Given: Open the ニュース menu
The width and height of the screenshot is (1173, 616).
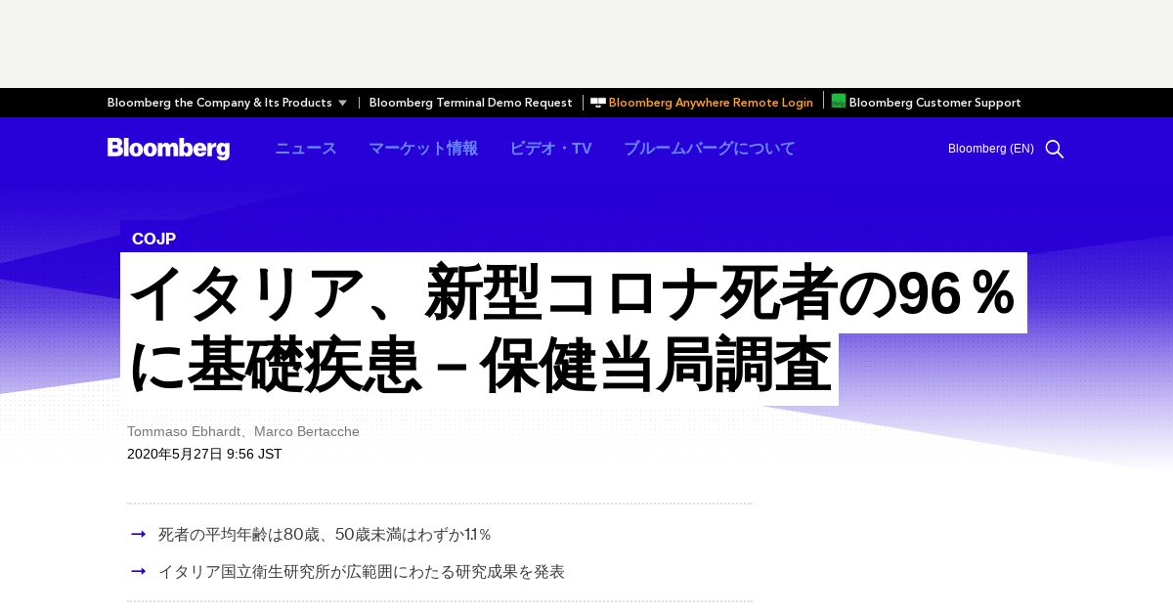Looking at the screenshot, I should (306, 149).
